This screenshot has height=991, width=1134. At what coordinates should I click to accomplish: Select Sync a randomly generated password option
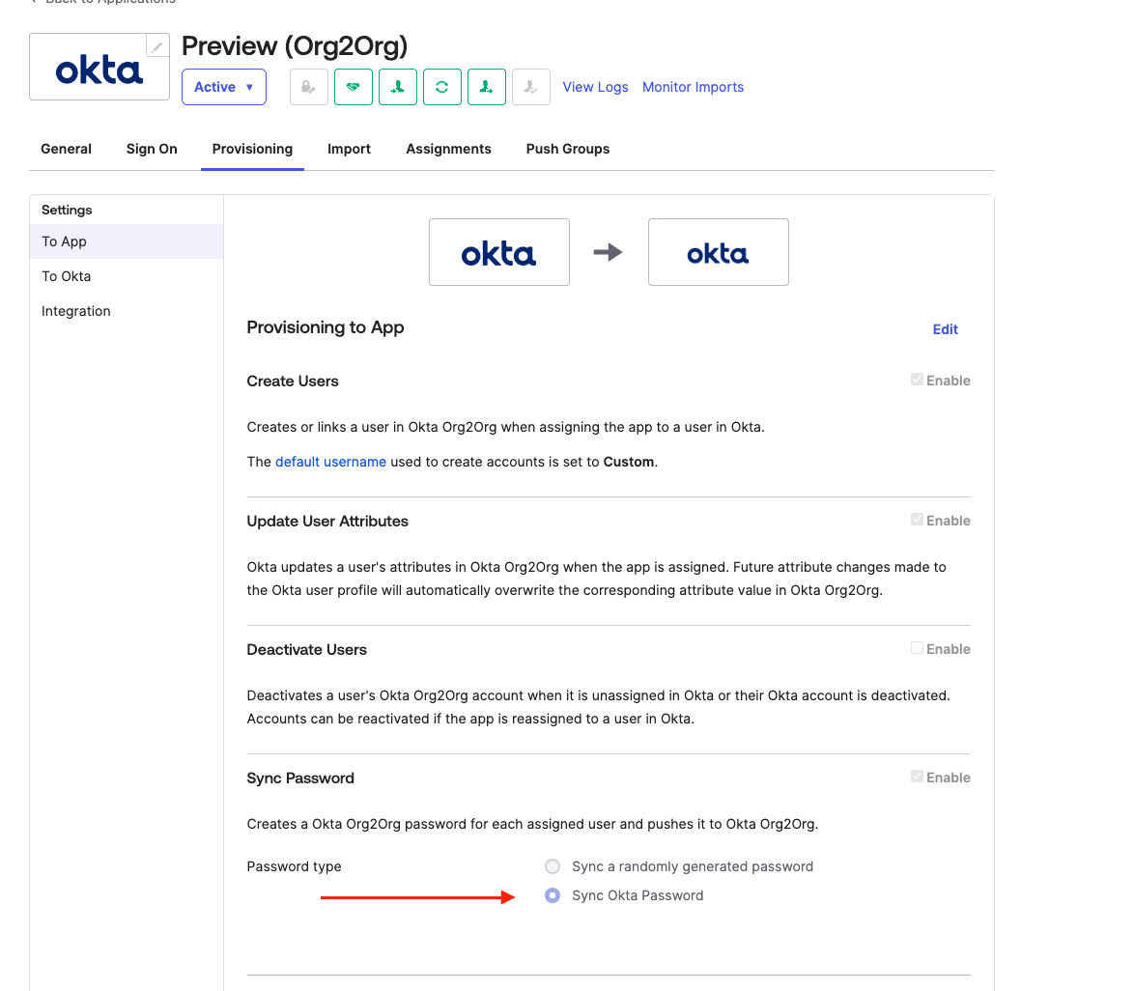pos(553,866)
